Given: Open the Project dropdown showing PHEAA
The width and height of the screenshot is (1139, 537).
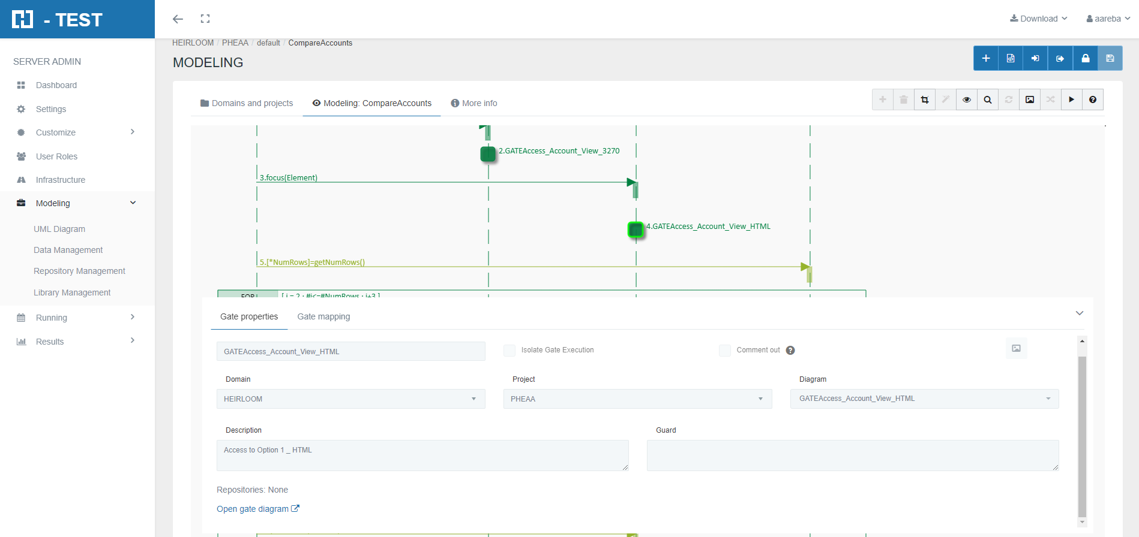Looking at the screenshot, I should point(637,399).
